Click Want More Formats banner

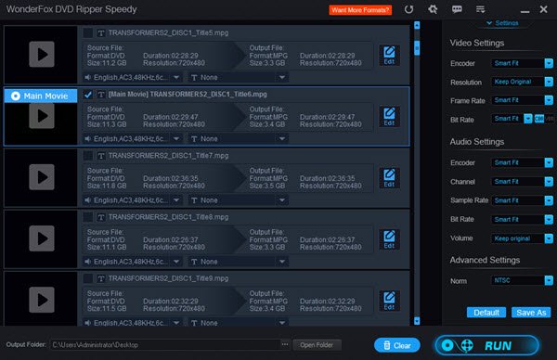360,10
